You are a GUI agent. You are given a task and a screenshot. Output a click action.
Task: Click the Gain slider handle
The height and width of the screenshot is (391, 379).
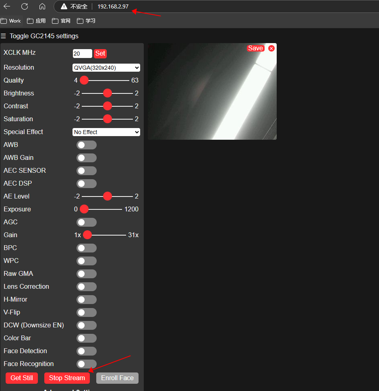[87, 235]
